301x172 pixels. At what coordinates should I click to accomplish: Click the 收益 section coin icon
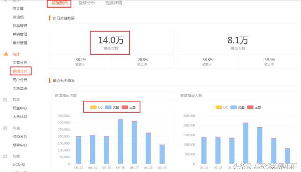(x=5, y=128)
